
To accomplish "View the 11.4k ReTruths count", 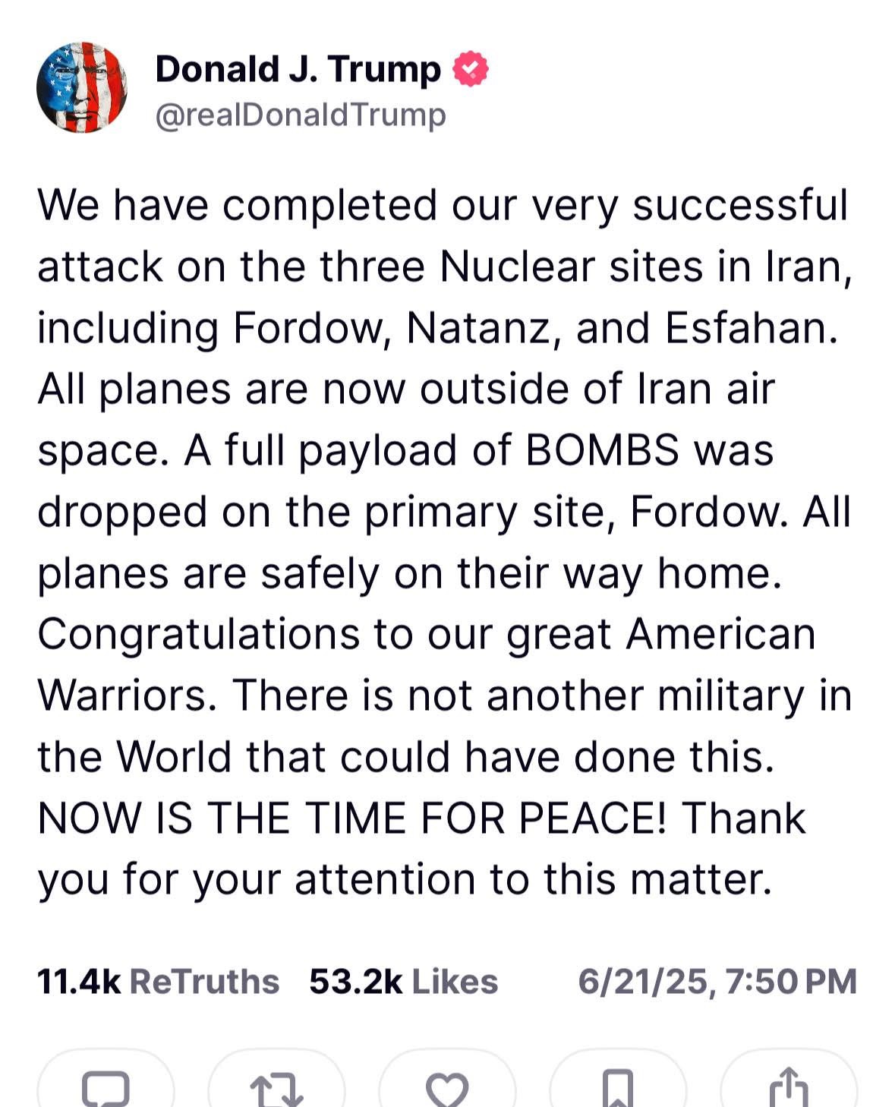I will 78,982.
